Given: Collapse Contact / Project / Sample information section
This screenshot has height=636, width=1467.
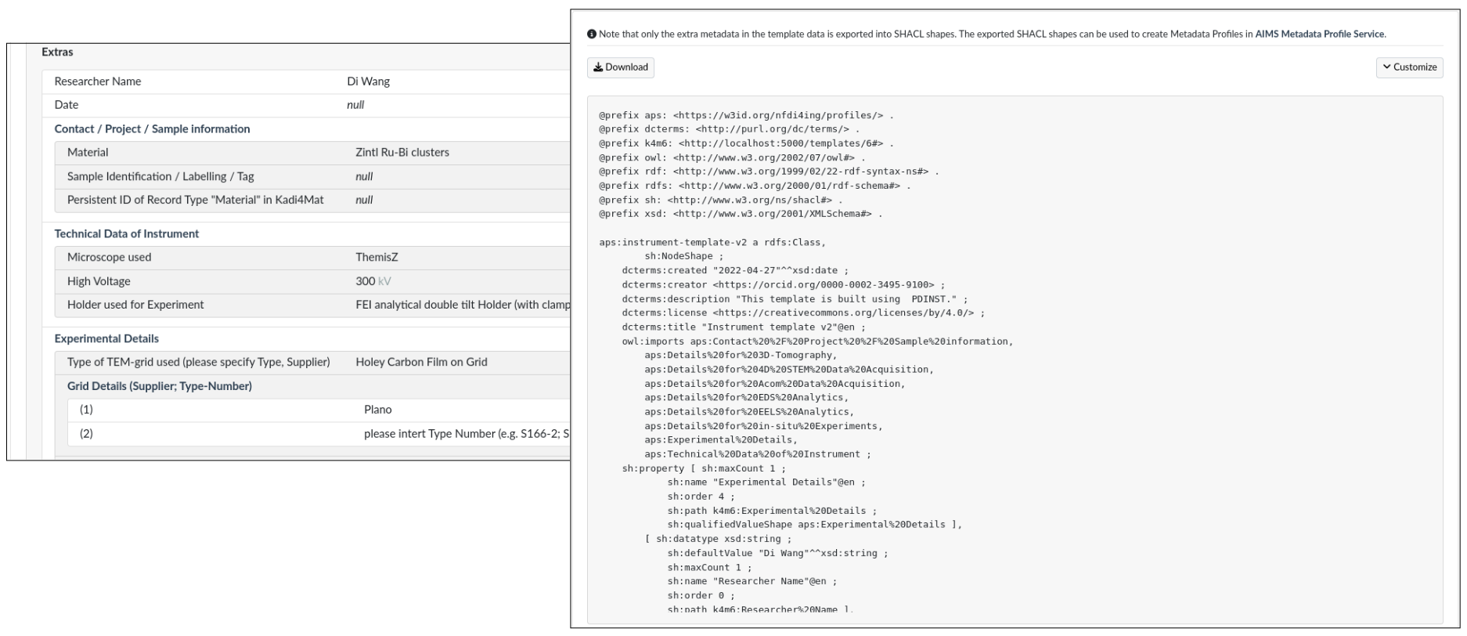Looking at the screenshot, I should [152, 129].
